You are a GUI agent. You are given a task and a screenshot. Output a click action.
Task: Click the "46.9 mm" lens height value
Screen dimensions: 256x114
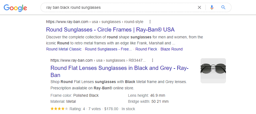[158, 95]
